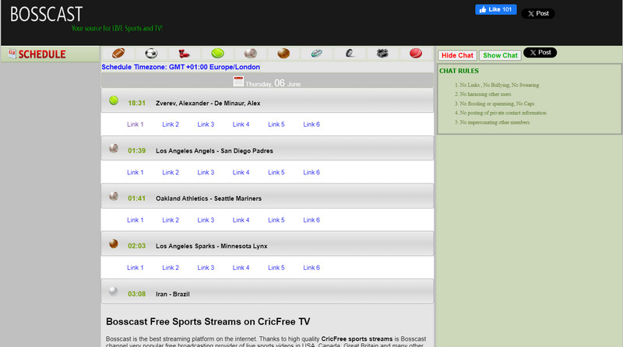Click the Facebook Like 101 button
This screenshot has height=347, width=623.
click(x=496, y=9)
